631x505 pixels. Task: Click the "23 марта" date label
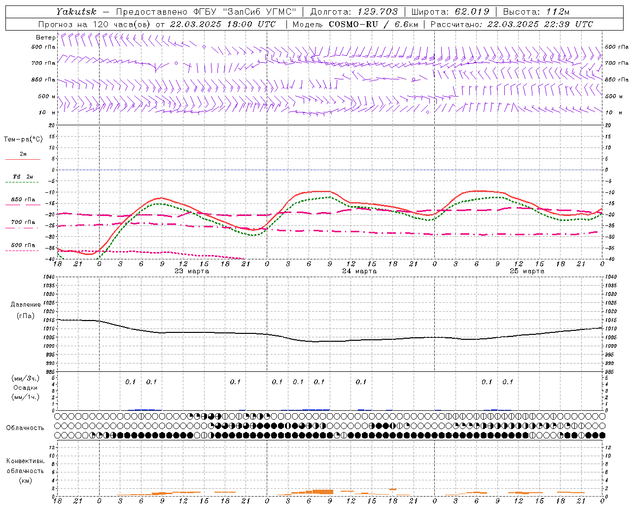pyautogui.click(x=192, y=271)
